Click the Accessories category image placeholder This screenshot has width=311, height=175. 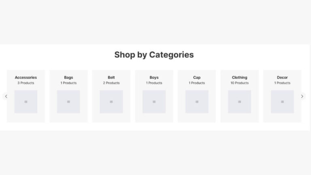coord(26,102)
